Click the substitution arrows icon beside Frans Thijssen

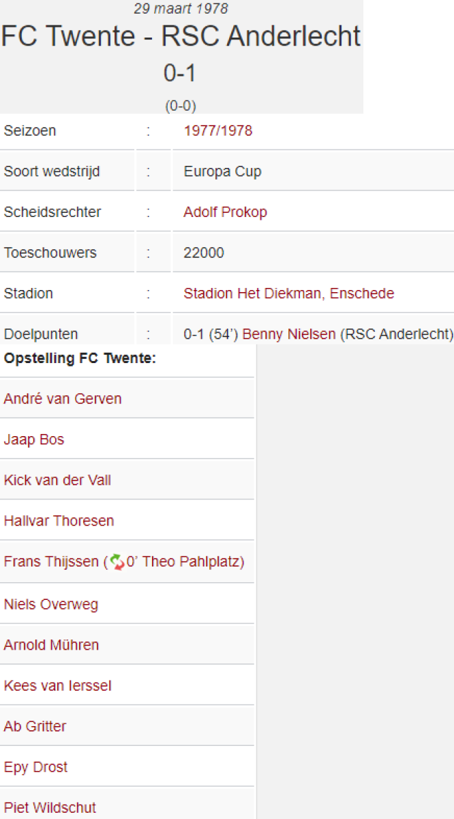(117, 562)
